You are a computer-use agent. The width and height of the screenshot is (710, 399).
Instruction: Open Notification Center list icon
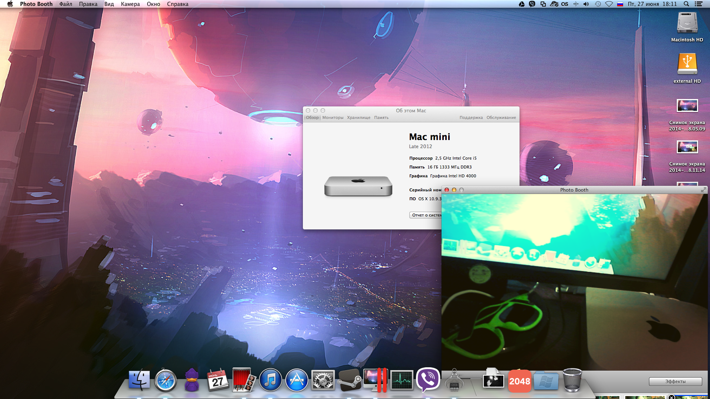pos(699,4)
